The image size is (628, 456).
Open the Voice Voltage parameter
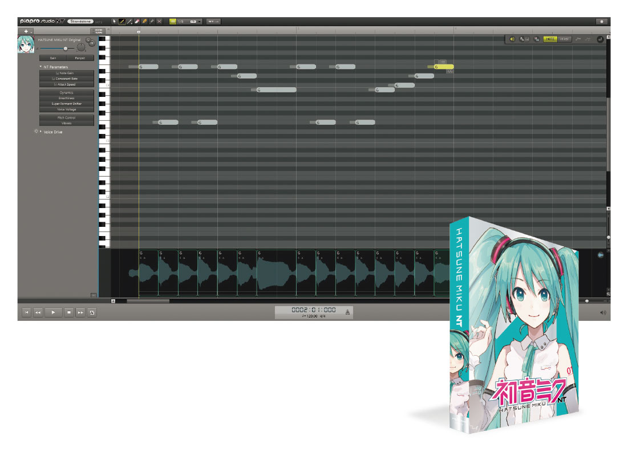67,109
